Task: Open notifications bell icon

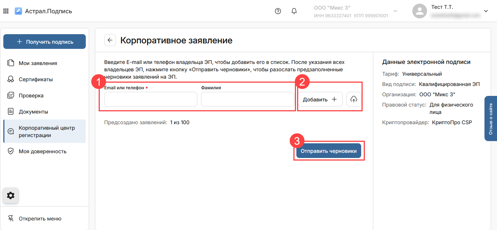Action: tap(294, 11)
